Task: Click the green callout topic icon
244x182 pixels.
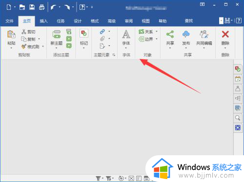Action: pyautogui.click(x=69, y=46)
